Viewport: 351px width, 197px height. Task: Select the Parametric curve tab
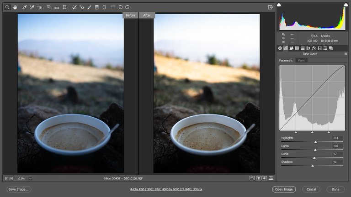click(x=286, y=60)
